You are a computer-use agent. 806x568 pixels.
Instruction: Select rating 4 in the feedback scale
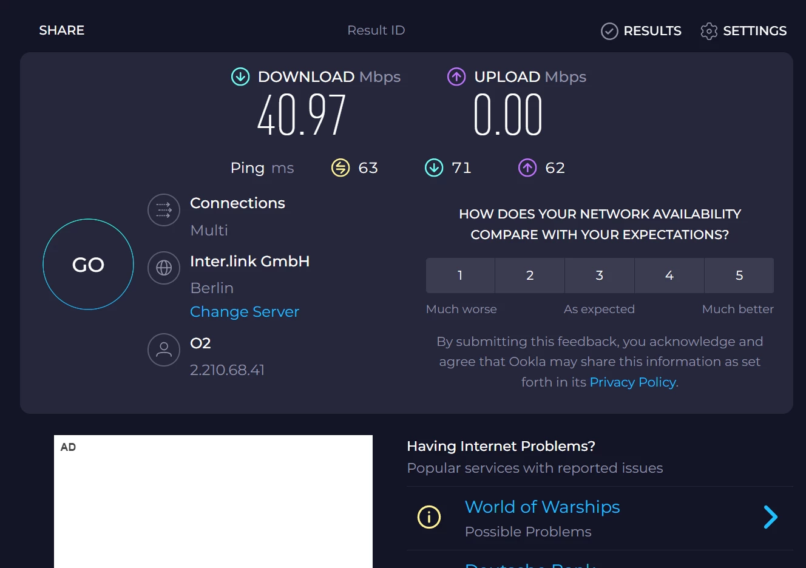(669, 276)
